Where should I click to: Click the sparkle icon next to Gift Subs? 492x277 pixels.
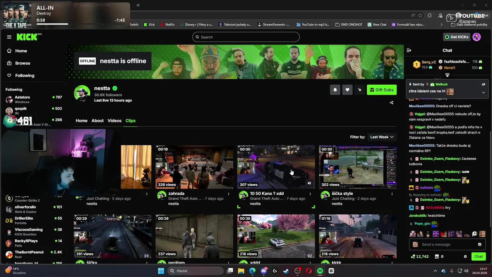click(360, 90)
